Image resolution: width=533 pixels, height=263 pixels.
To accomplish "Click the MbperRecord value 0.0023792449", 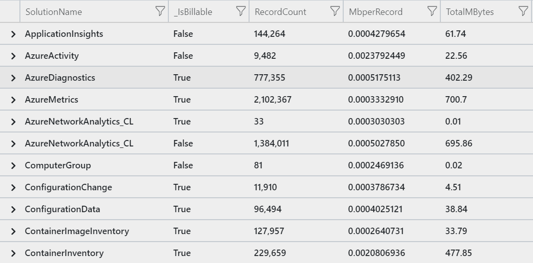I will point(377,56).
